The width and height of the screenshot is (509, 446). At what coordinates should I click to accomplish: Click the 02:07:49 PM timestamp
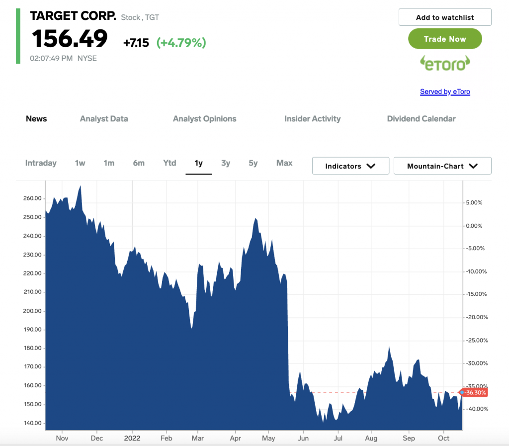point(51,59)
